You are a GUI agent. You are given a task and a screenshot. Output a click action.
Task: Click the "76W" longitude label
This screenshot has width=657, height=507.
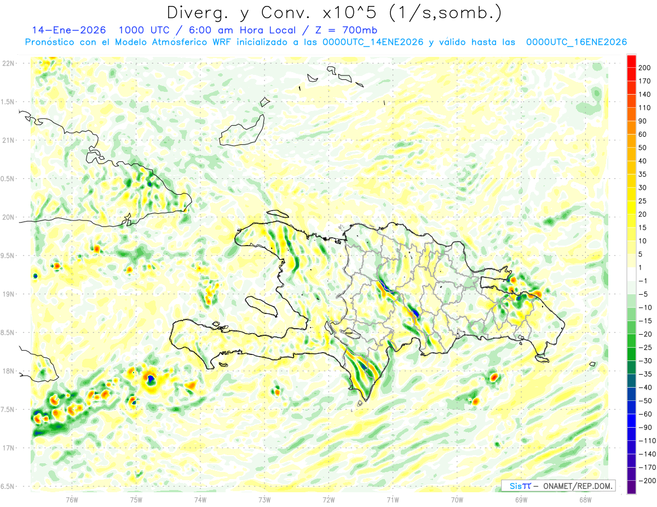[x=72, y=500]
